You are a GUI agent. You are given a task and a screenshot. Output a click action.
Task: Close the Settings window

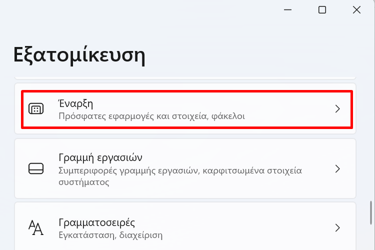356,9
